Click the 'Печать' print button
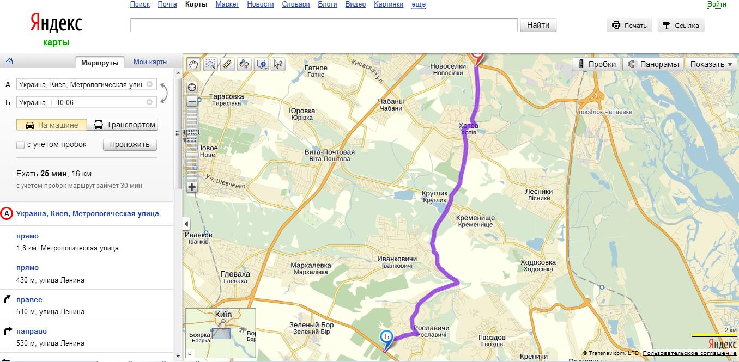Viewport: 739px width, 362px height. click(629, 26)
